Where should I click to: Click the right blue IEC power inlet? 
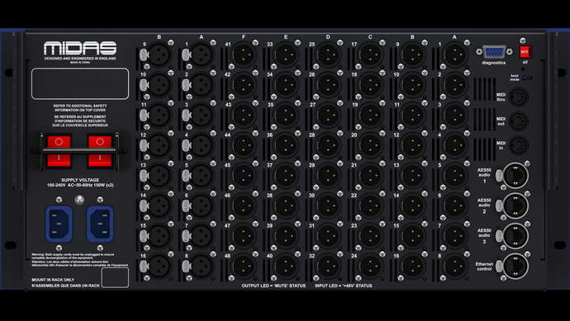[x=100, y=224]
